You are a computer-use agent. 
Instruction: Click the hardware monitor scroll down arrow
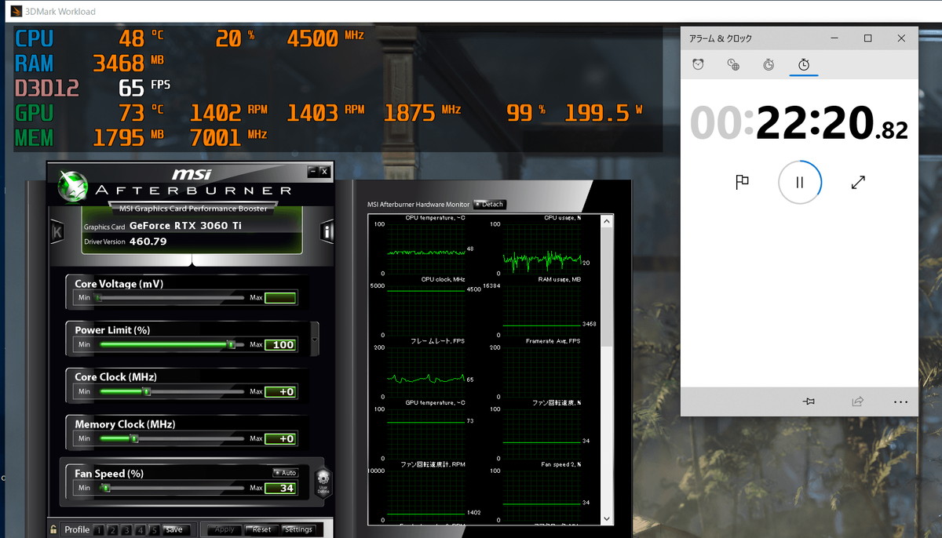[x=607, y=518]
